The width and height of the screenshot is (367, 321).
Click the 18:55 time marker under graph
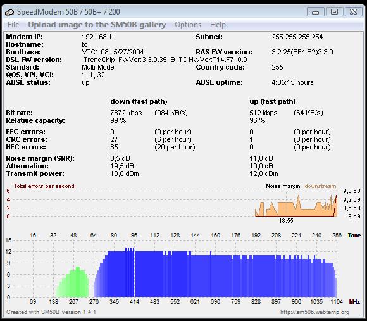click(x=286, y=221)
